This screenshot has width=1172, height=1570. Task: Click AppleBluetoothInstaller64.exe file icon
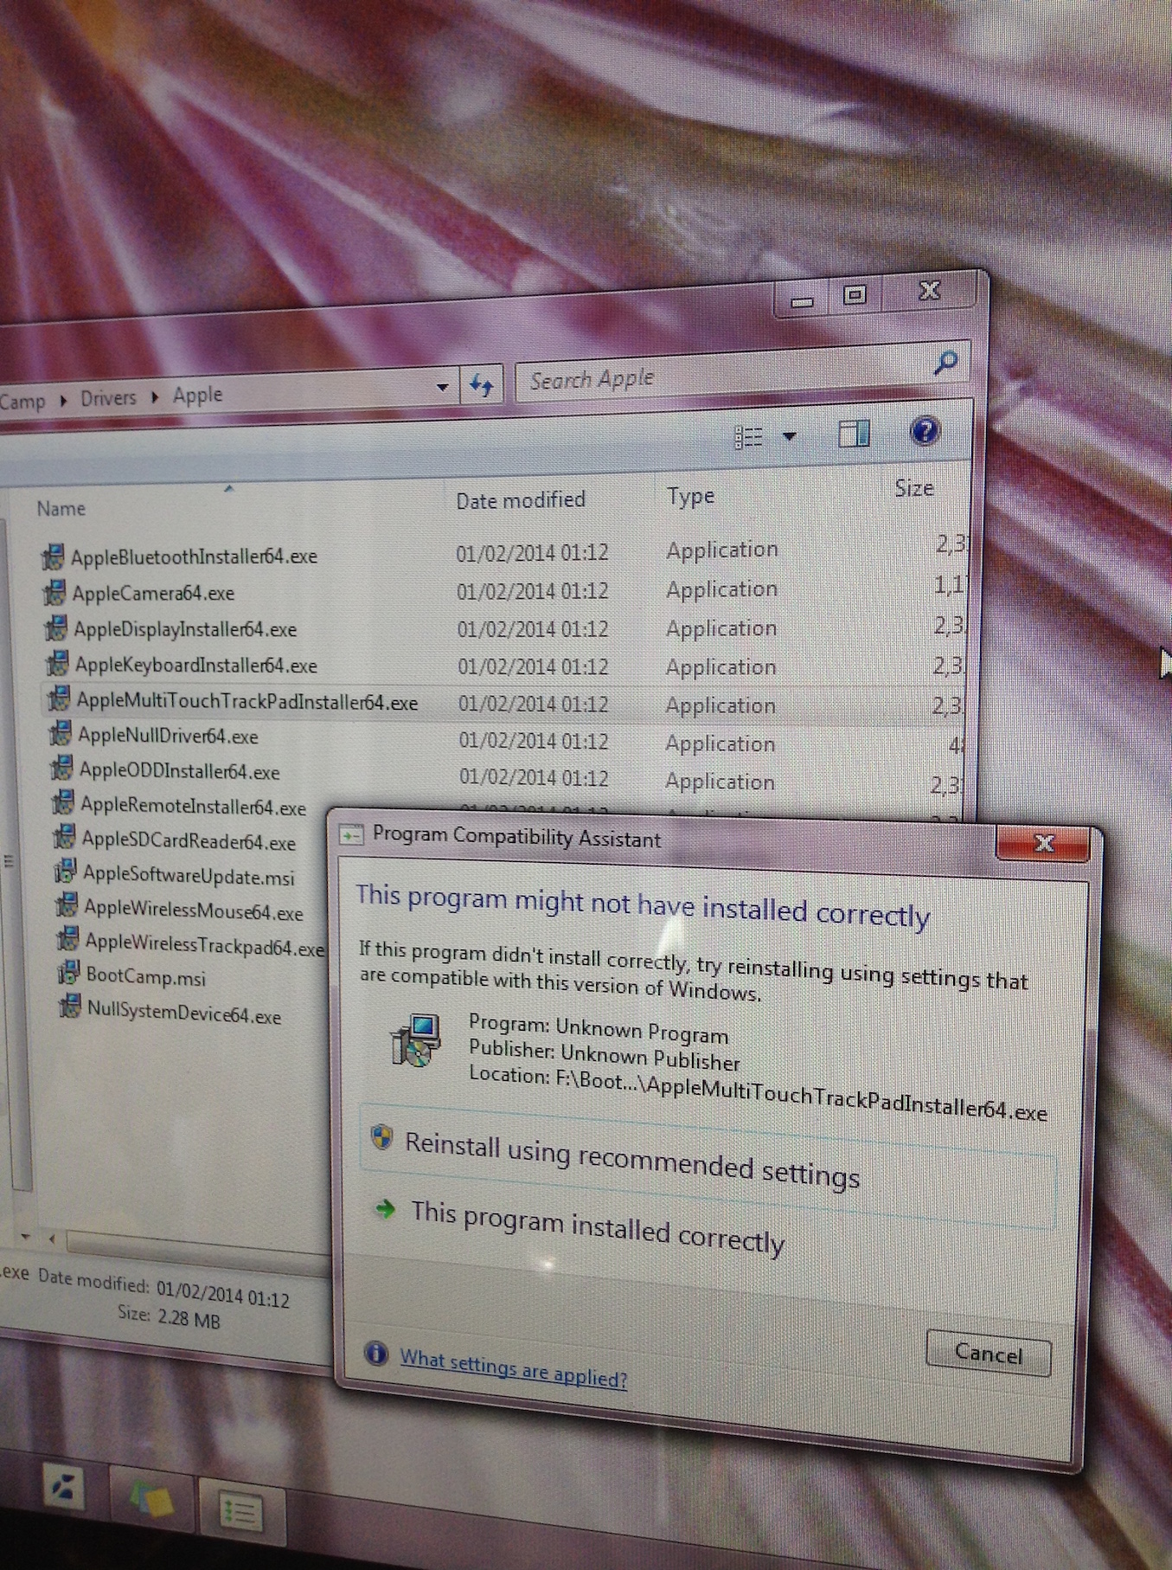[53, 557]
